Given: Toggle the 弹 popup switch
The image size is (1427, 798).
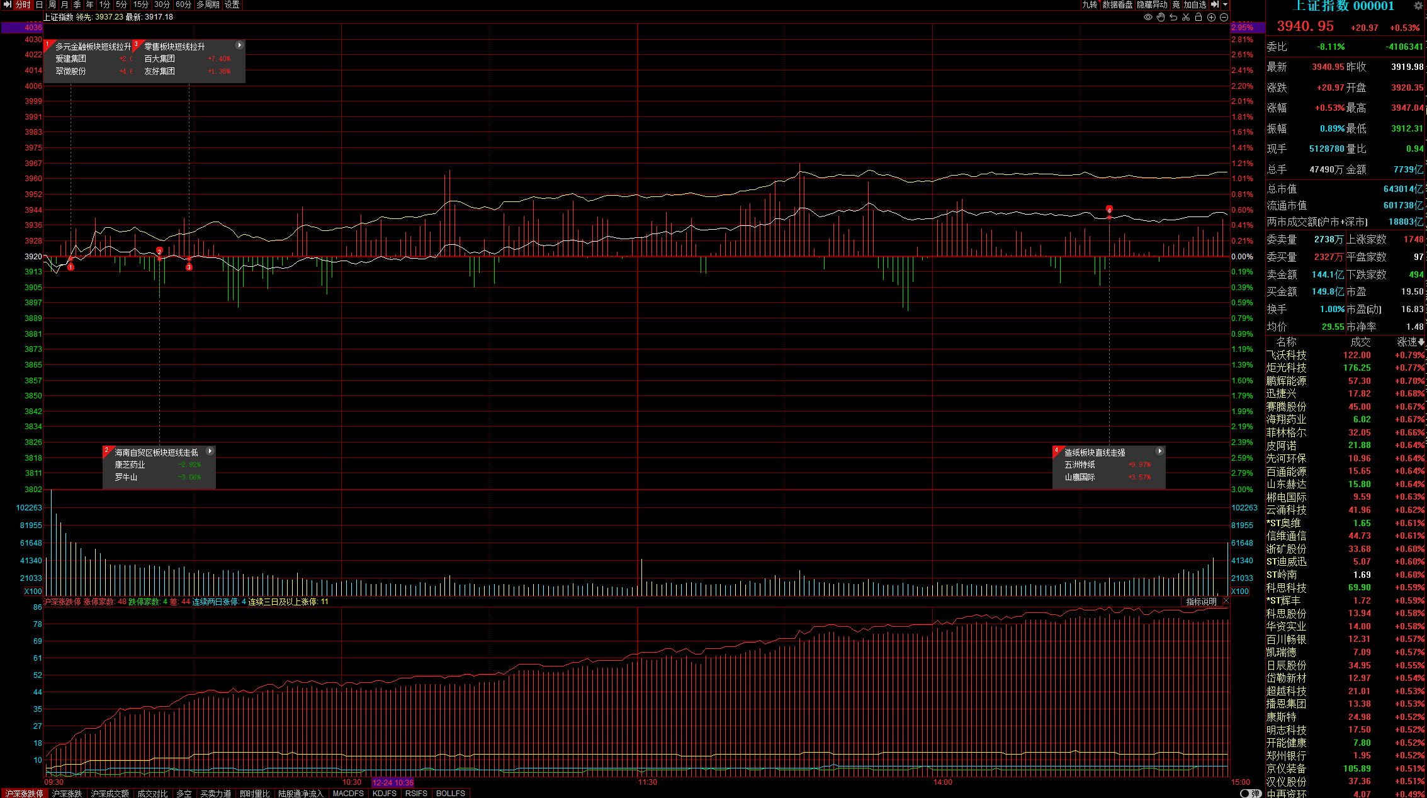Looking at the screenshot, I should coord(1250,793).
